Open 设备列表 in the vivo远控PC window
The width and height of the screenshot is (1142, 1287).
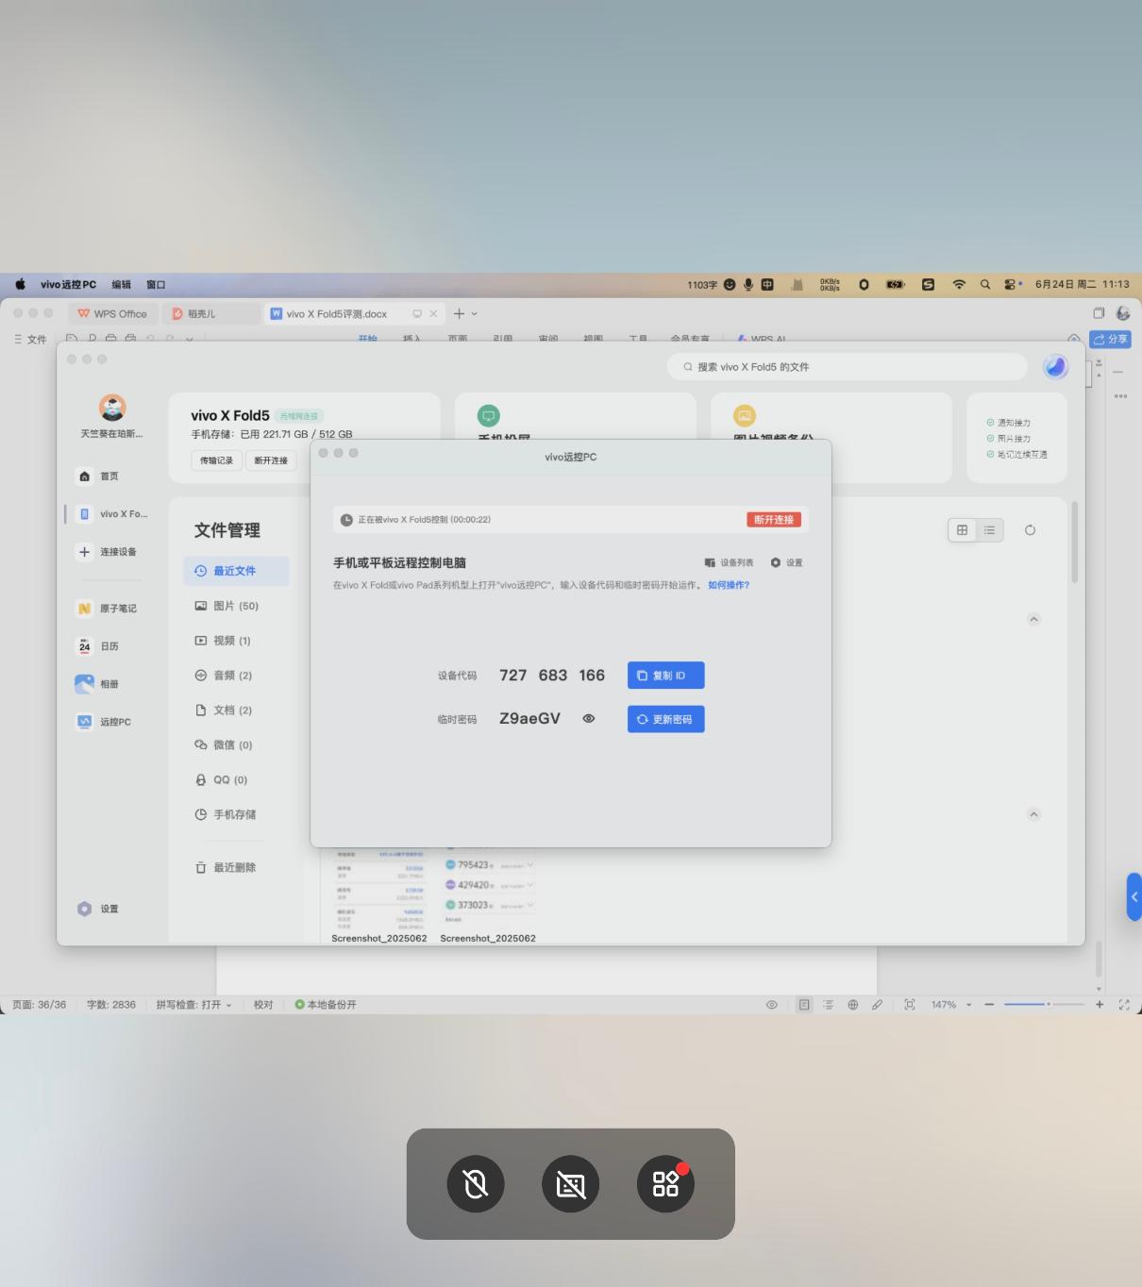(729, 562)
